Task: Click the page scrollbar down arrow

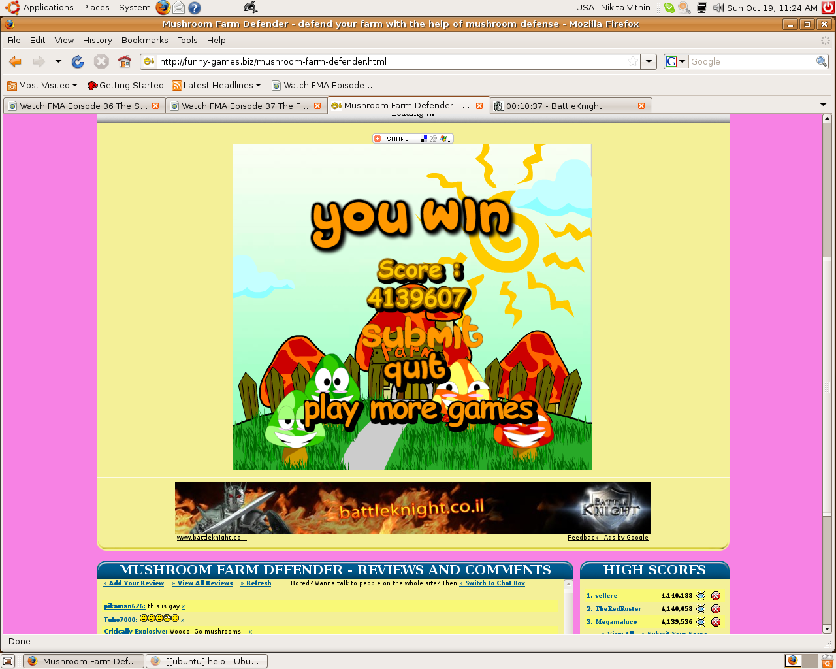Action: [x=827, y=628]
